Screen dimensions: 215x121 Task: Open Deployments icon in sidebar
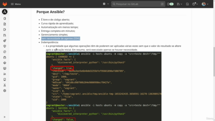(5, 52)
